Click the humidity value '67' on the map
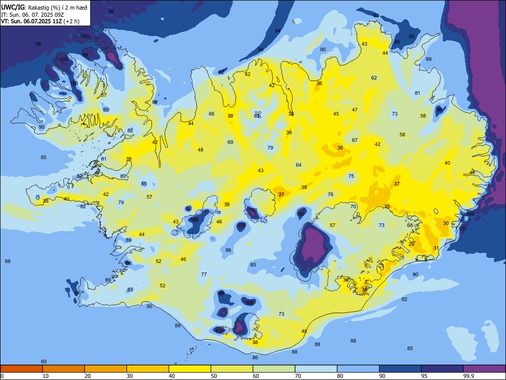This screenshot has width=506, height=380. (355, 140)
